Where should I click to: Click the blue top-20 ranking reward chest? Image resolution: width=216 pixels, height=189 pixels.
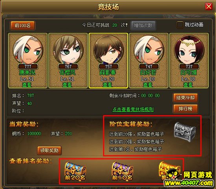[x=75, y=171]
